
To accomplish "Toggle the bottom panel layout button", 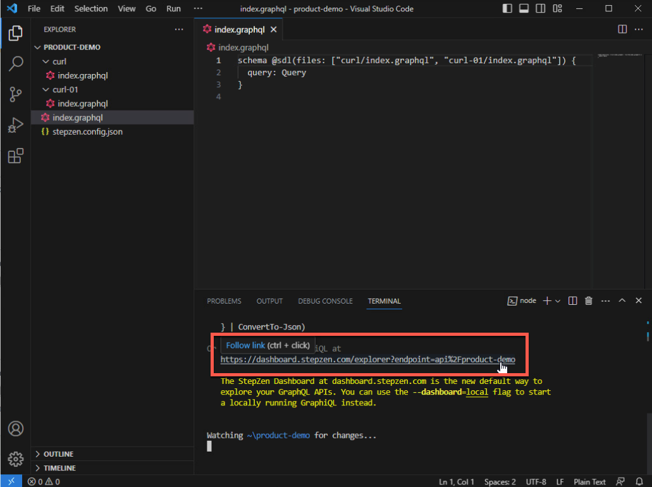I will (524, 9).
